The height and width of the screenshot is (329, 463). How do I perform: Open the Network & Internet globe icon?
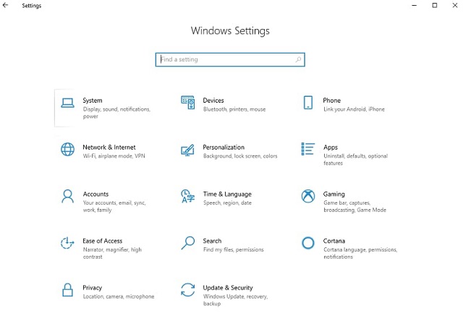pyautogui.click(x=67, y=149)
